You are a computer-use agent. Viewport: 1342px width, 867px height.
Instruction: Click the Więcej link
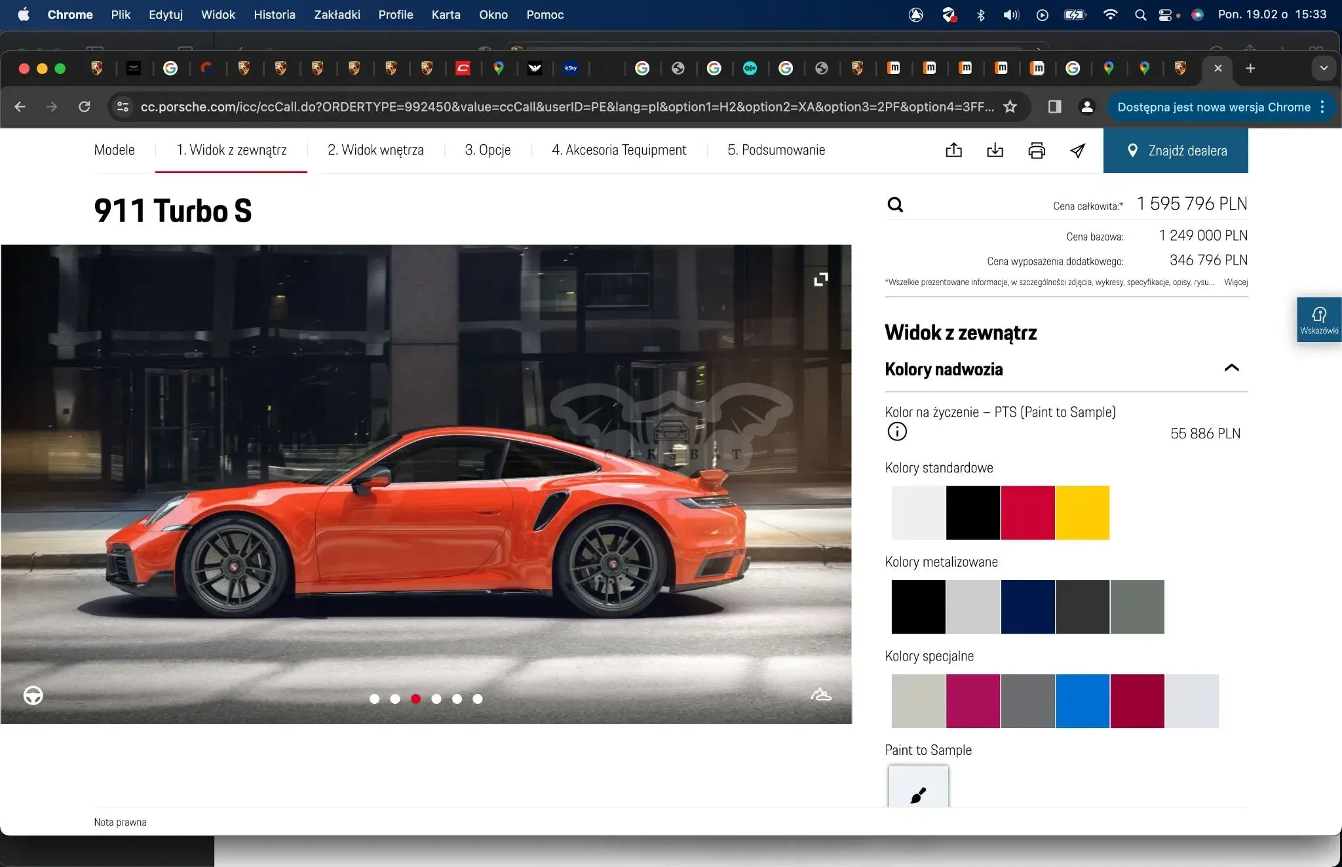(x=1236, y=282)
